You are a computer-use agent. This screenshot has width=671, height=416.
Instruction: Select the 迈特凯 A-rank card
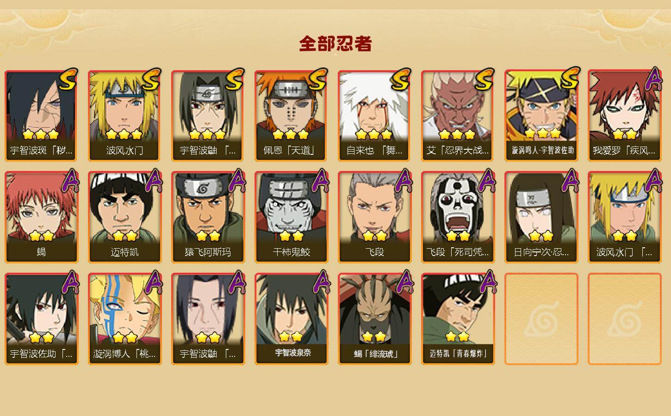[x=124, y=217]
